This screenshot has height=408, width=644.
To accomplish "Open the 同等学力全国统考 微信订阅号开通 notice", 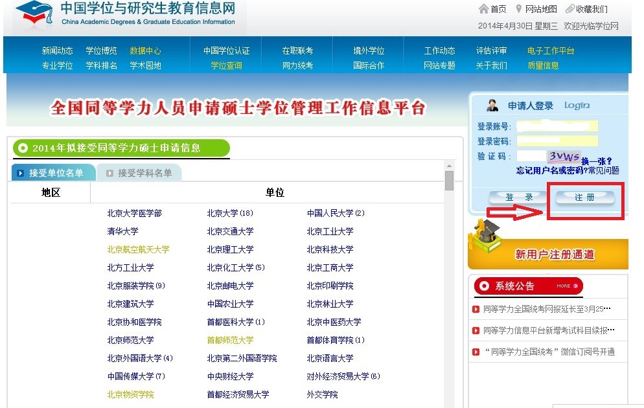I will 549,352.
